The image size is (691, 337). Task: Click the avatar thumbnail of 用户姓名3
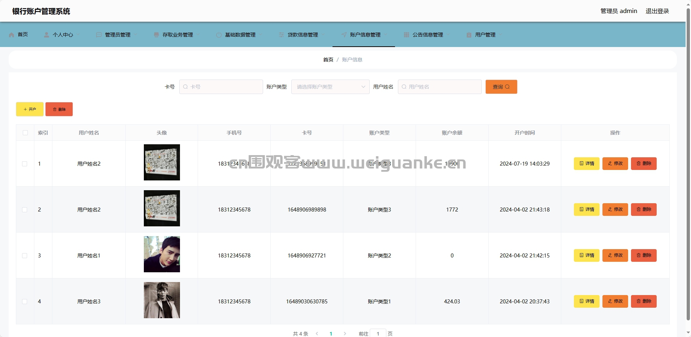(x=162, y=300)
